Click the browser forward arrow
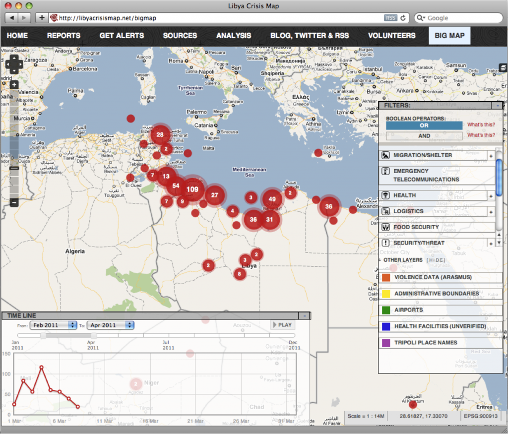The image size is (508, 434). click(24, 18)
